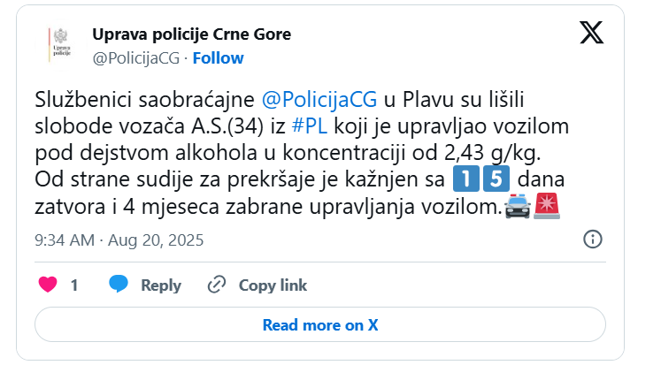Click the keycap 5 emoji
Viewport: 661px width, 365px height.
pos(497,179)
